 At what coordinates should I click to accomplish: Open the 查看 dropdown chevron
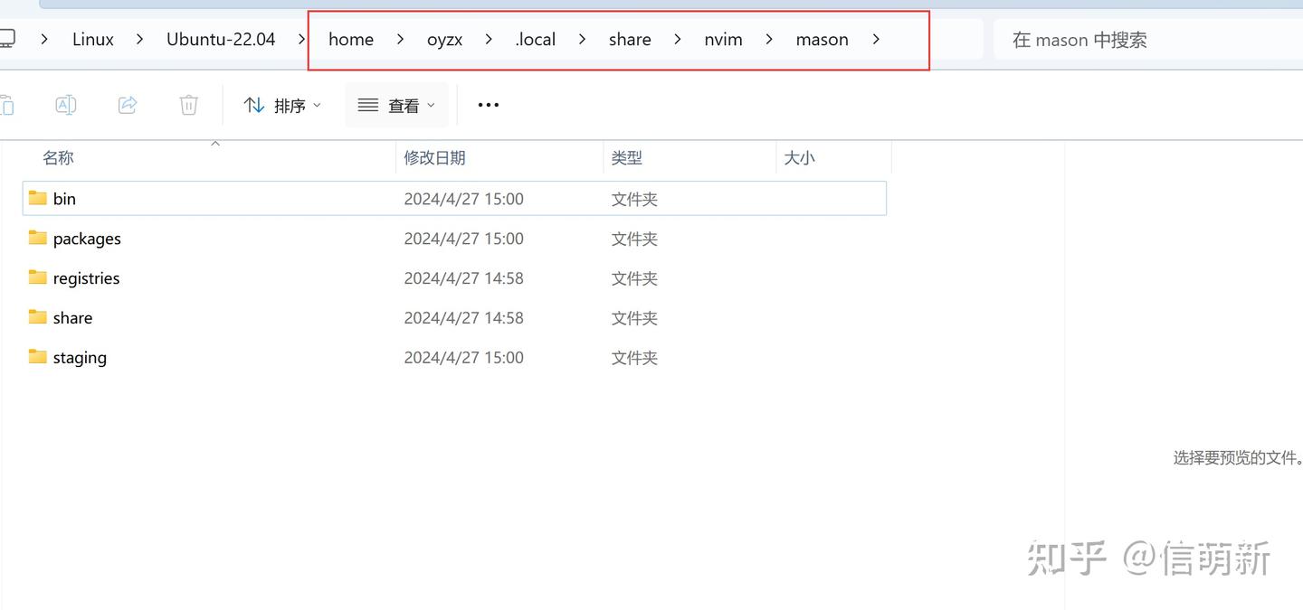(432, 105)
